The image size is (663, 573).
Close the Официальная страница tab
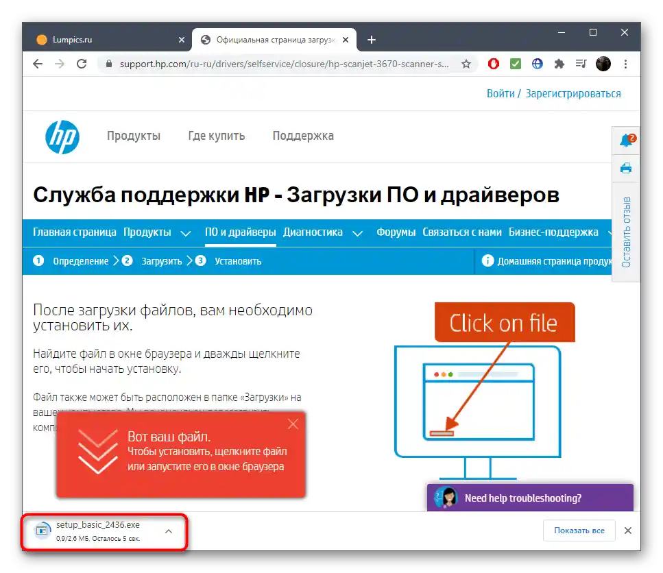pos(346,40)
